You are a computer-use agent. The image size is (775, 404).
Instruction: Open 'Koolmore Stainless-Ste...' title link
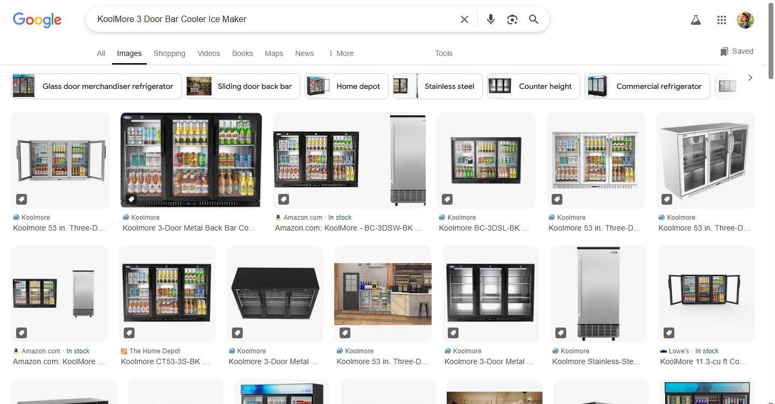(x=596, y=361)
